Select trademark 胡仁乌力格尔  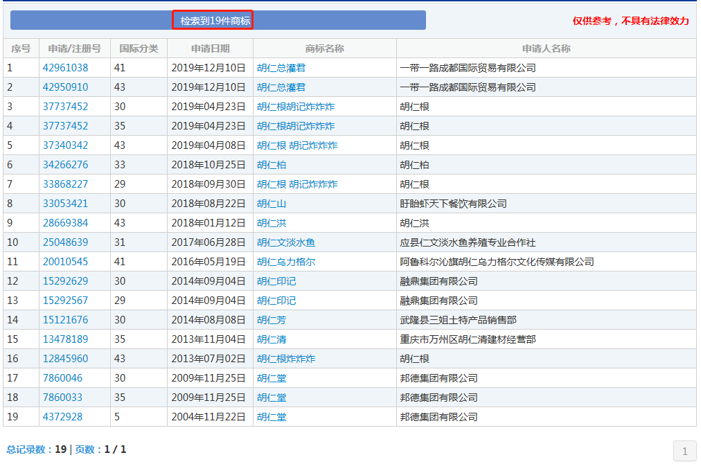pos(286,262)
